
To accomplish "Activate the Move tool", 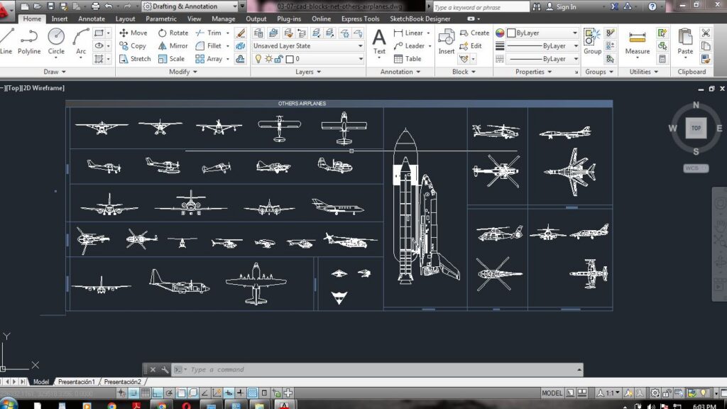I will point(133,33).
